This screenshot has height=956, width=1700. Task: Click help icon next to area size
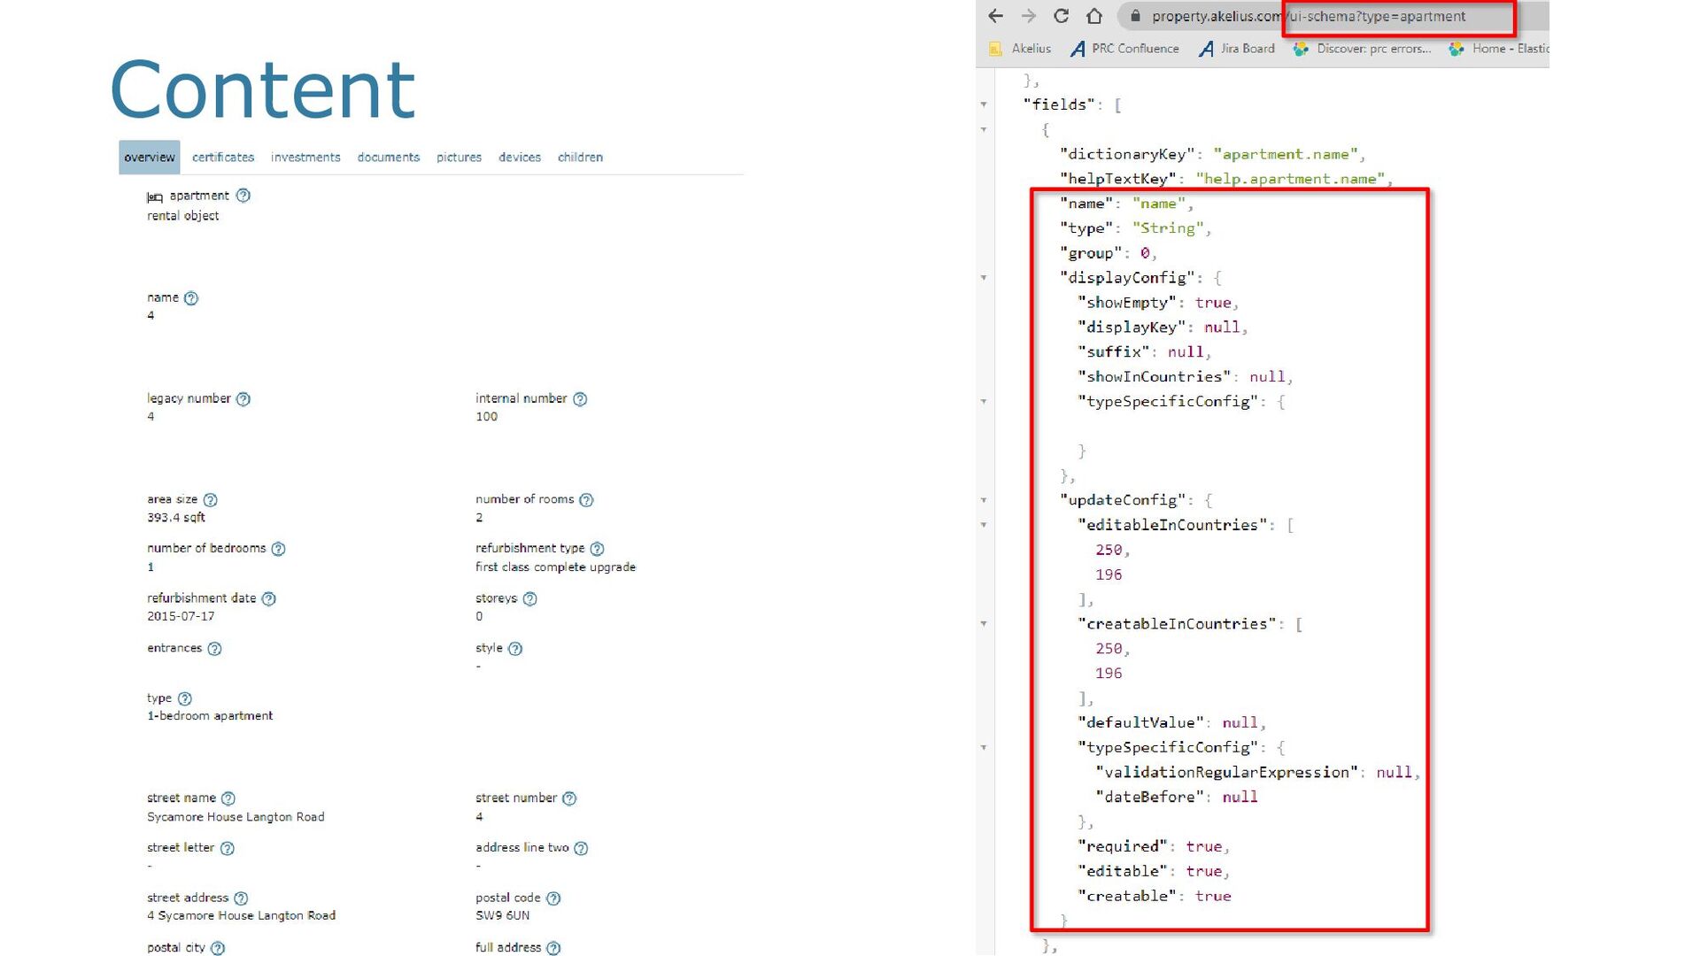210,500
